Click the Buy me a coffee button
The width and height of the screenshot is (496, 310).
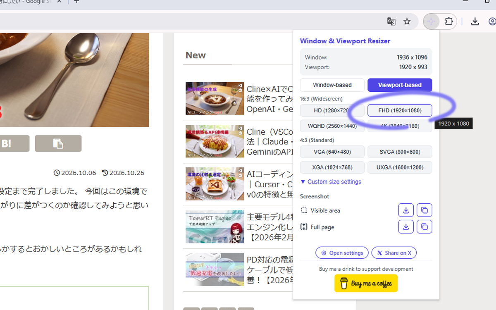click(366, 284)
